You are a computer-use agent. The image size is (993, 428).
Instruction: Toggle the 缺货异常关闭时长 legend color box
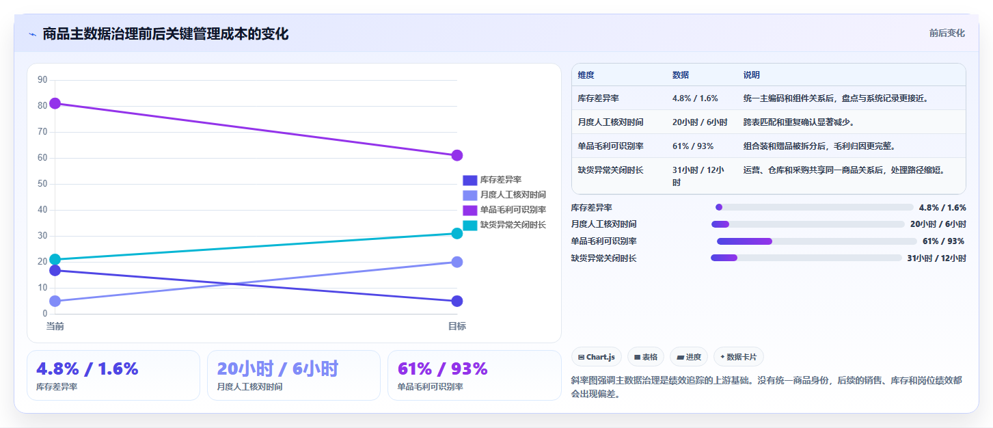(470, 225)
